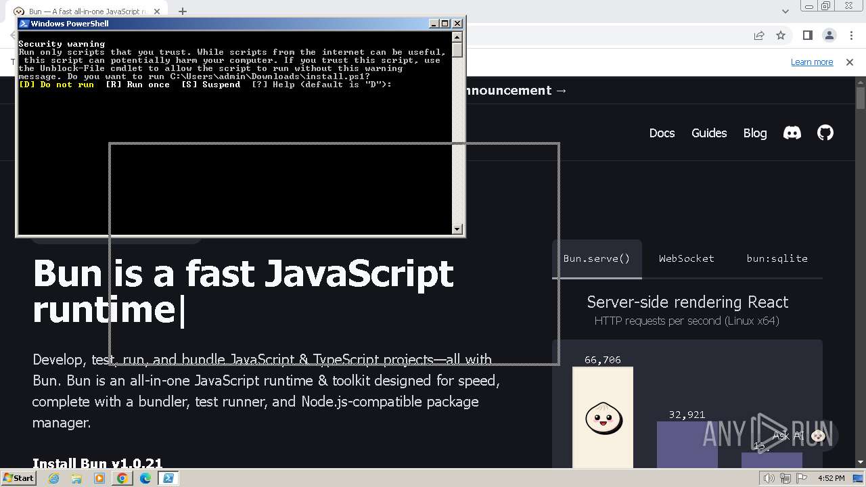Screen dimensions: 866x487
Task: Open Chrome three-dot menu
Action: coord(850,35)
